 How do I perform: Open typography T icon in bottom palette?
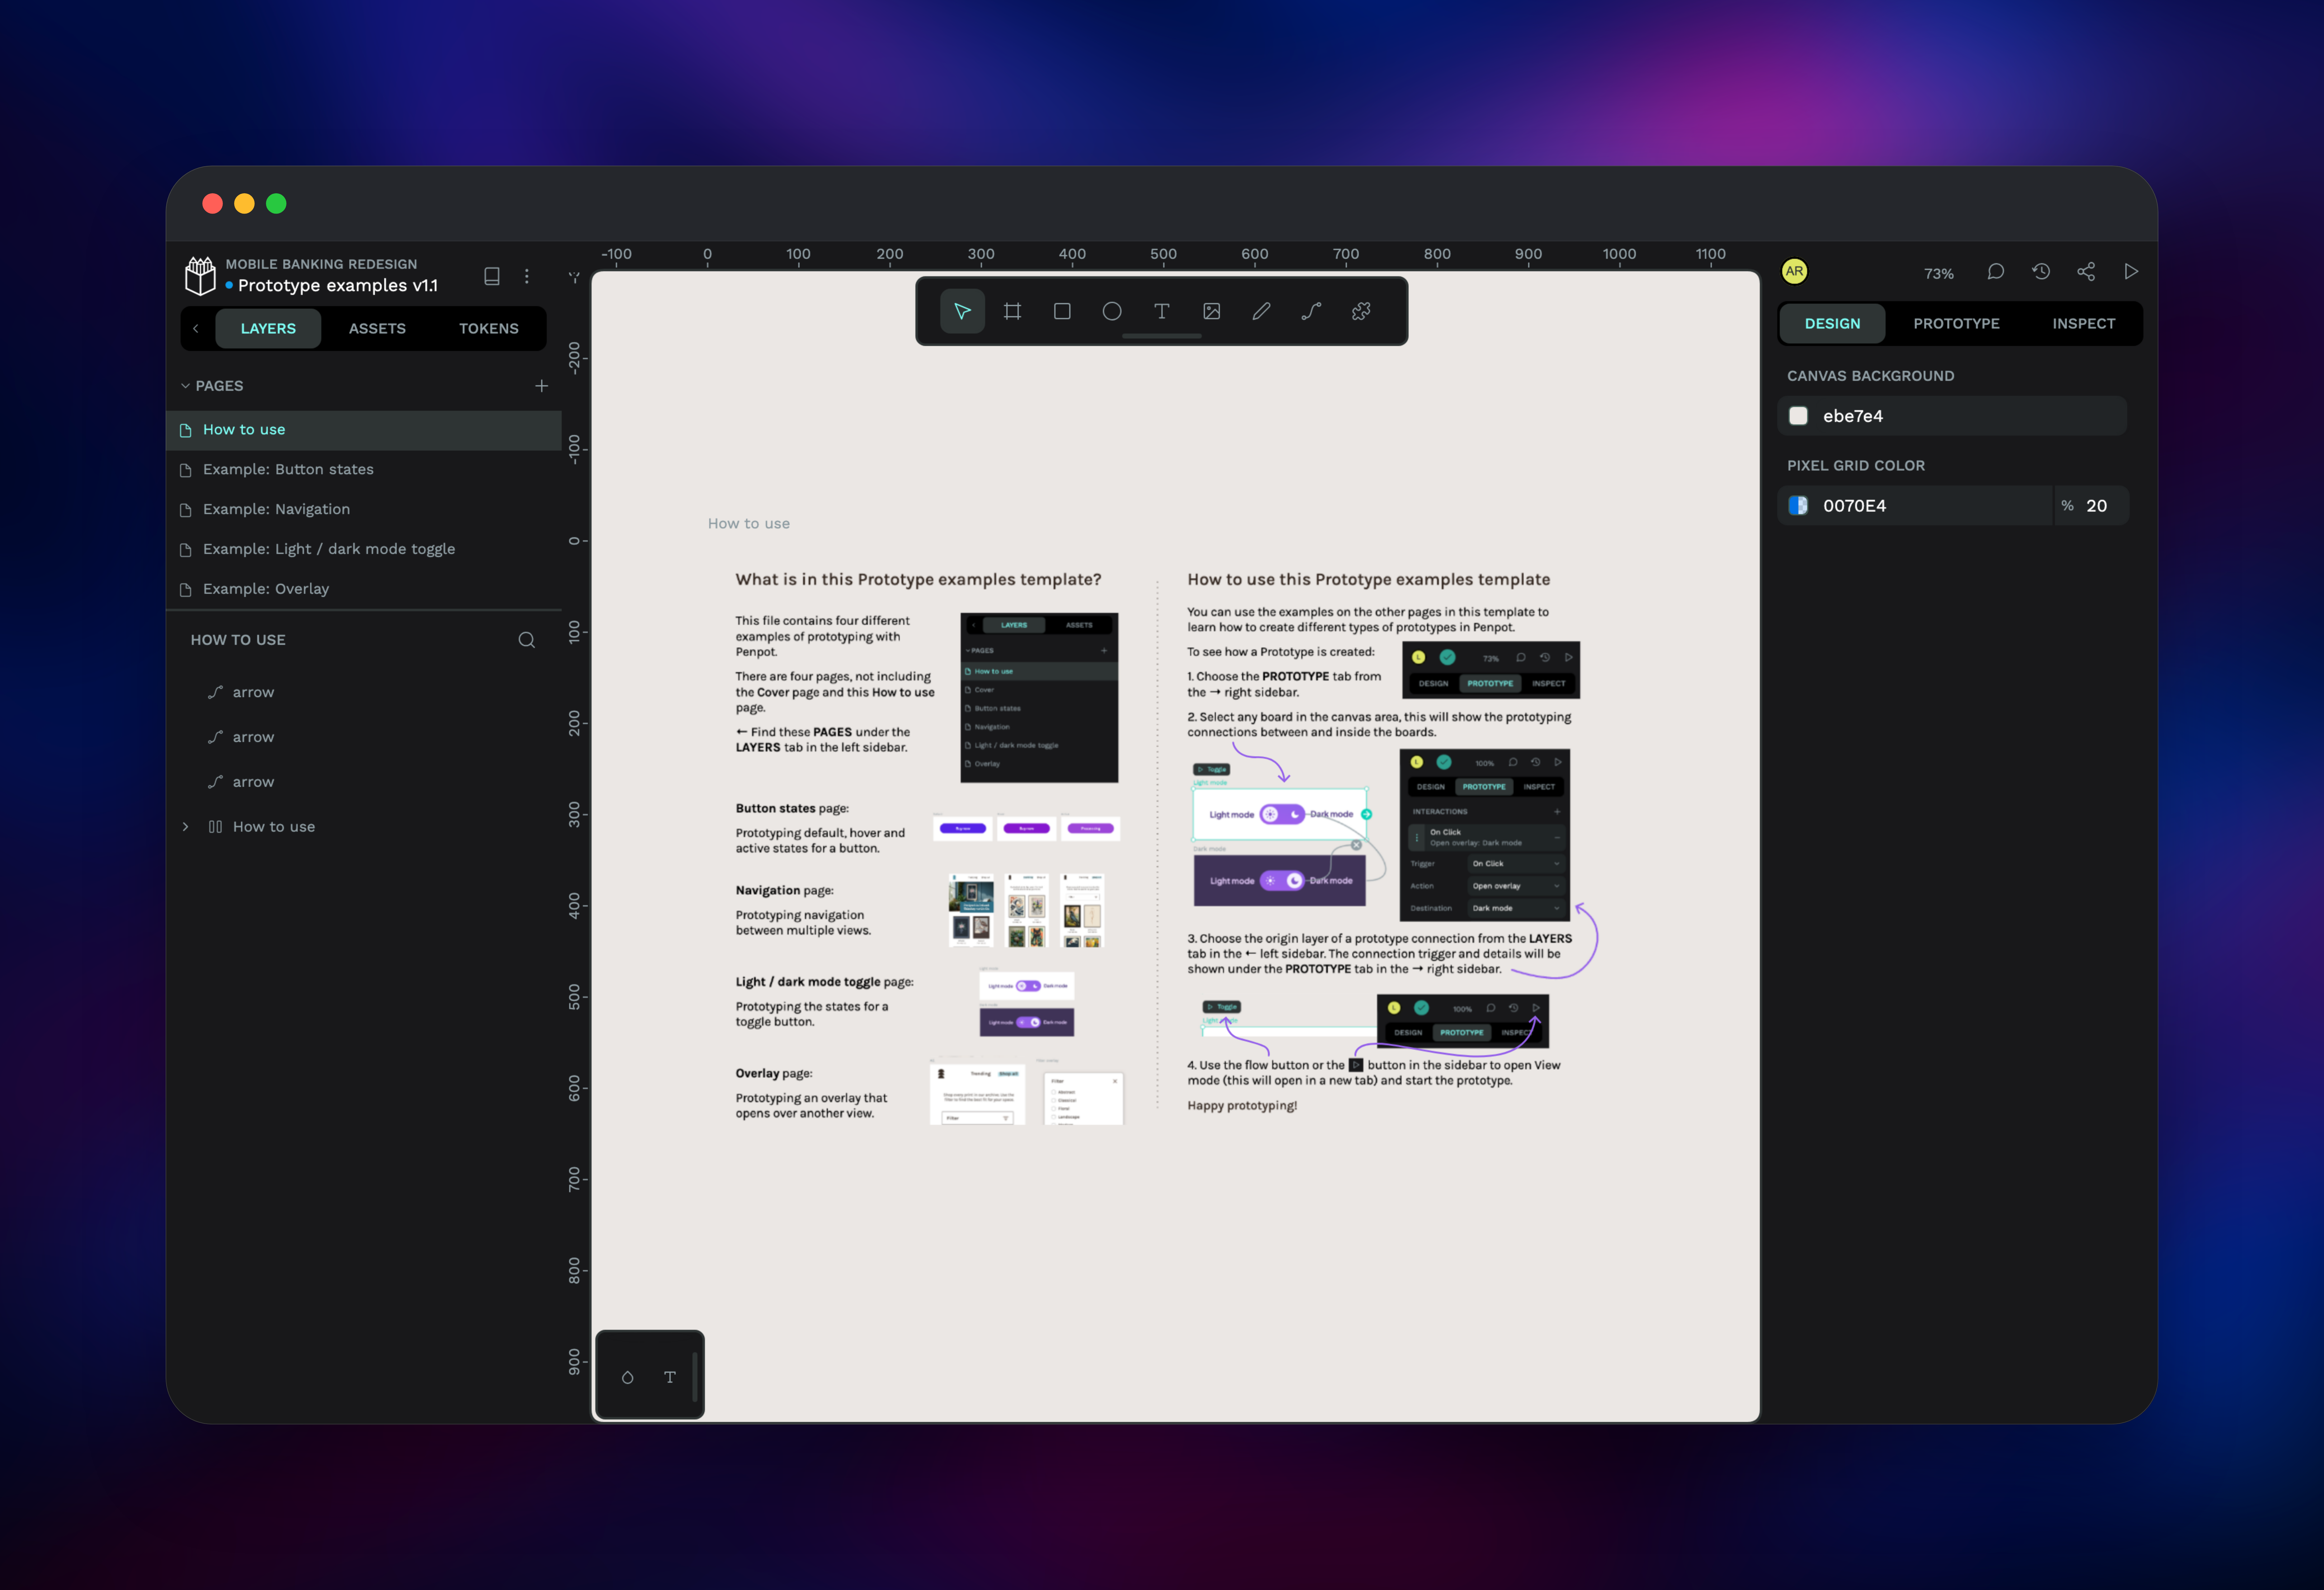point(670,1377)
